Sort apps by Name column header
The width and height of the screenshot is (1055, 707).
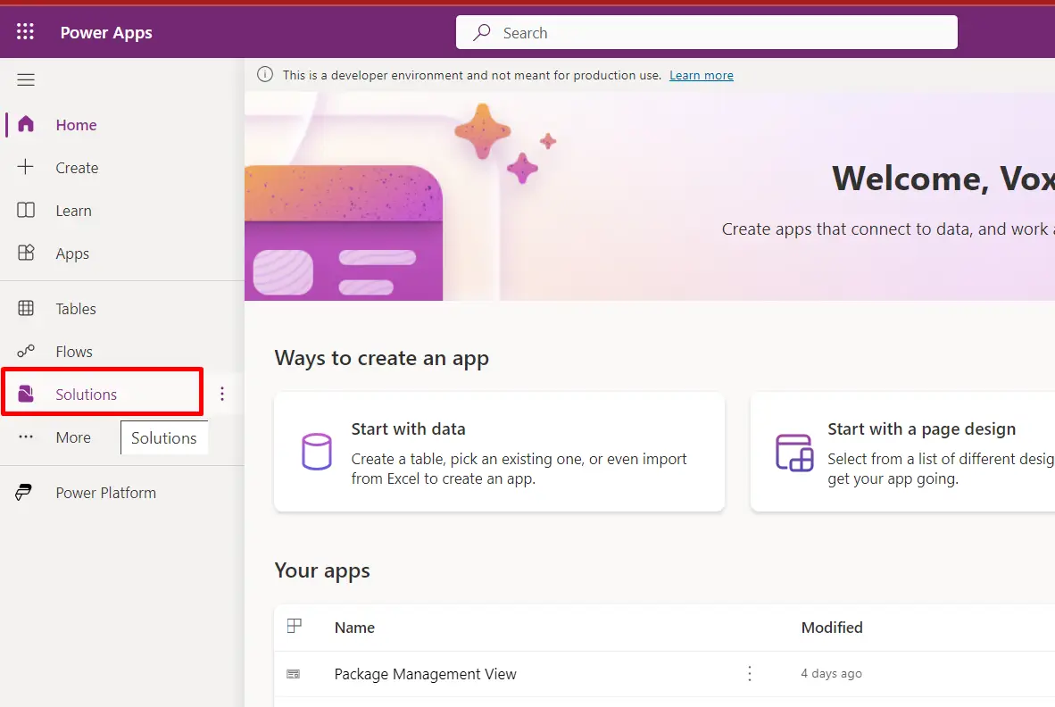(354, 628)
